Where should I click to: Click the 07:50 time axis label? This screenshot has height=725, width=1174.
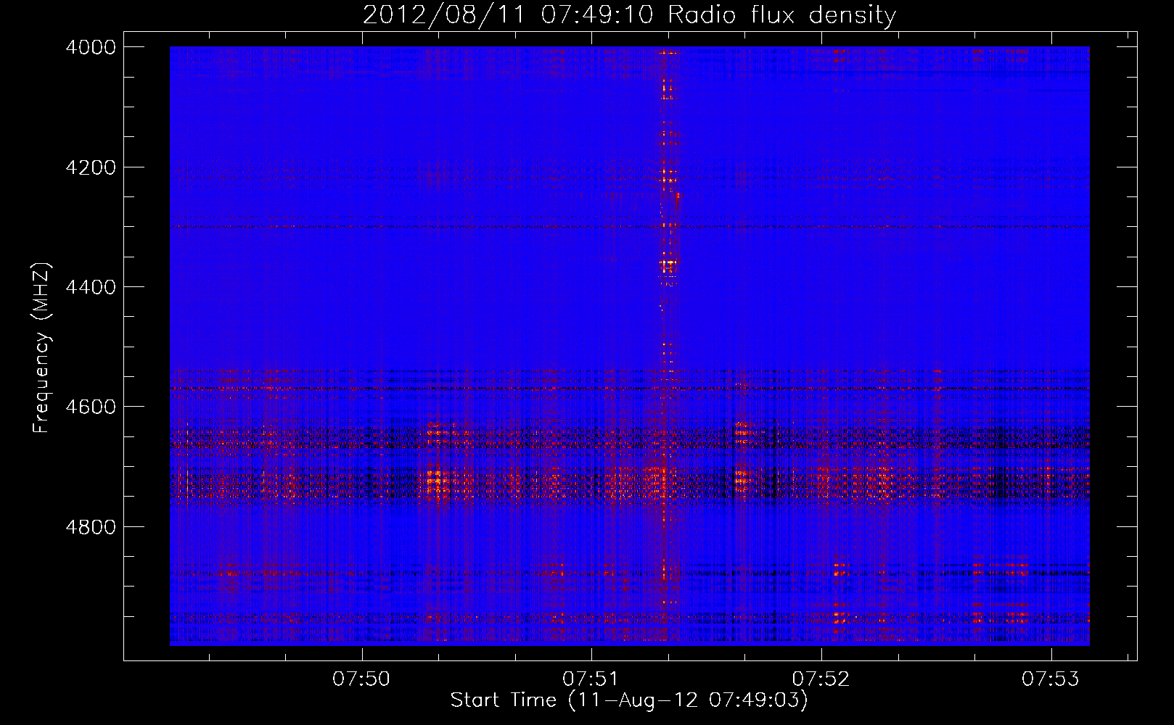point(361,679)
